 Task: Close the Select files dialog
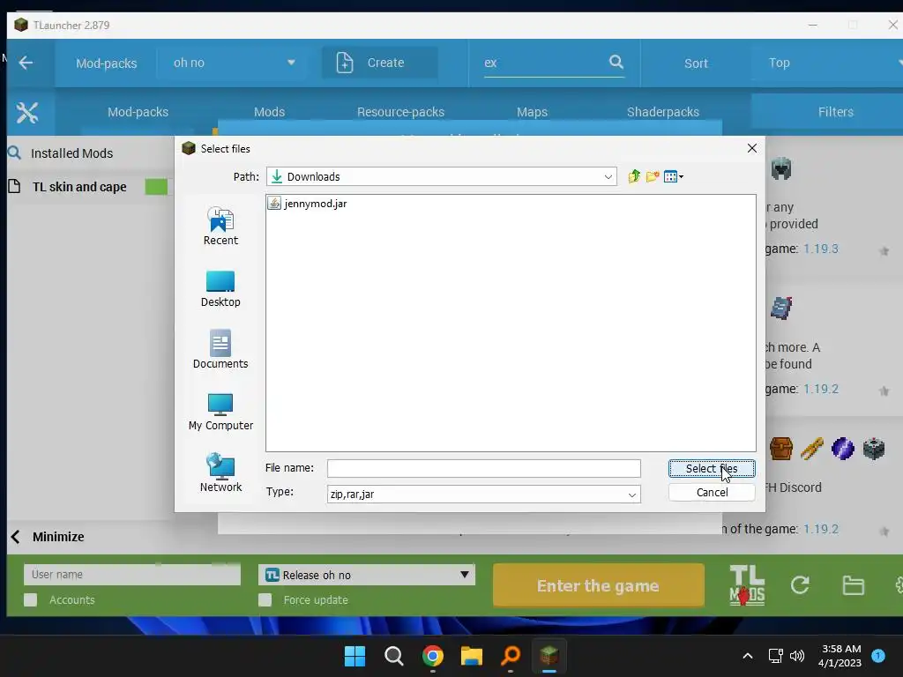coord(752,148)
